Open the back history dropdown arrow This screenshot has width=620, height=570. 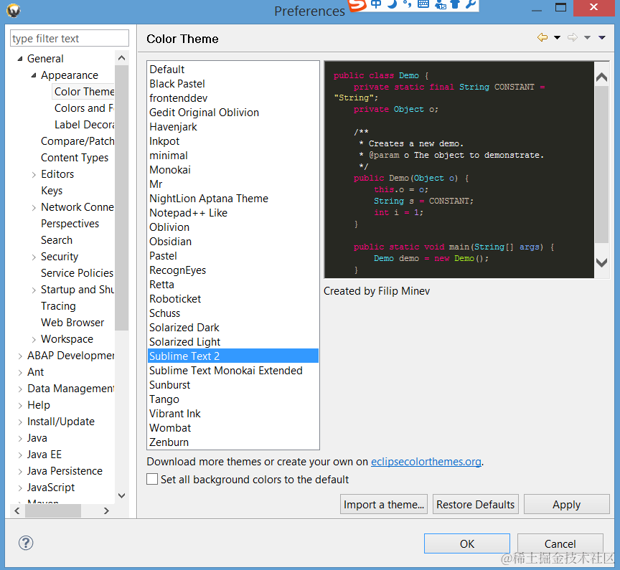(557, 38)
